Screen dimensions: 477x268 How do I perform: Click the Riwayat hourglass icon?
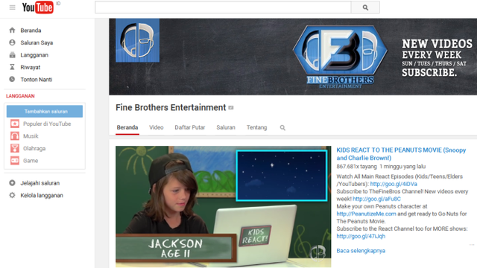[12, 67]
